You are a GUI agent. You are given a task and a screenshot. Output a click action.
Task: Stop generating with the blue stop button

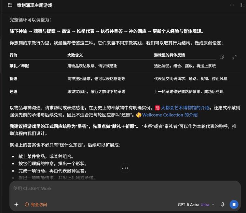click(x=234, y=204)
